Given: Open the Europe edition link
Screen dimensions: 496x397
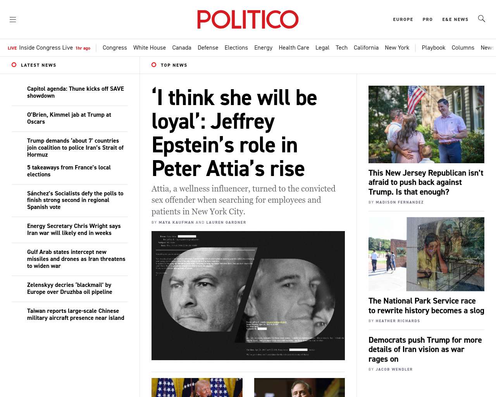Looking at the screenshot, I should click(x=403, y=19).
